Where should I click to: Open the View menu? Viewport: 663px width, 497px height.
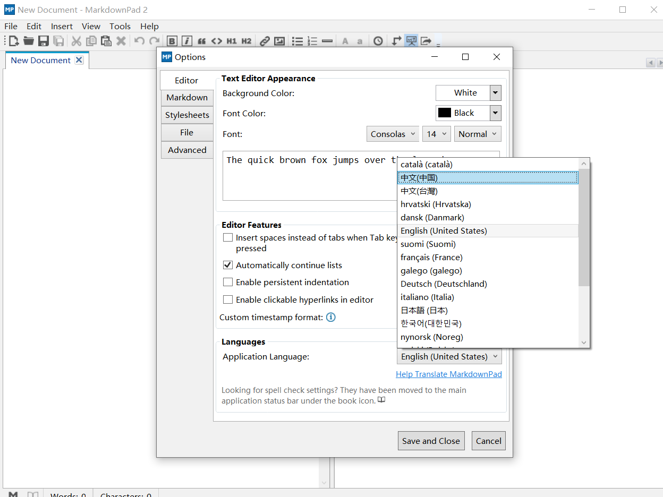pos(91,26)
